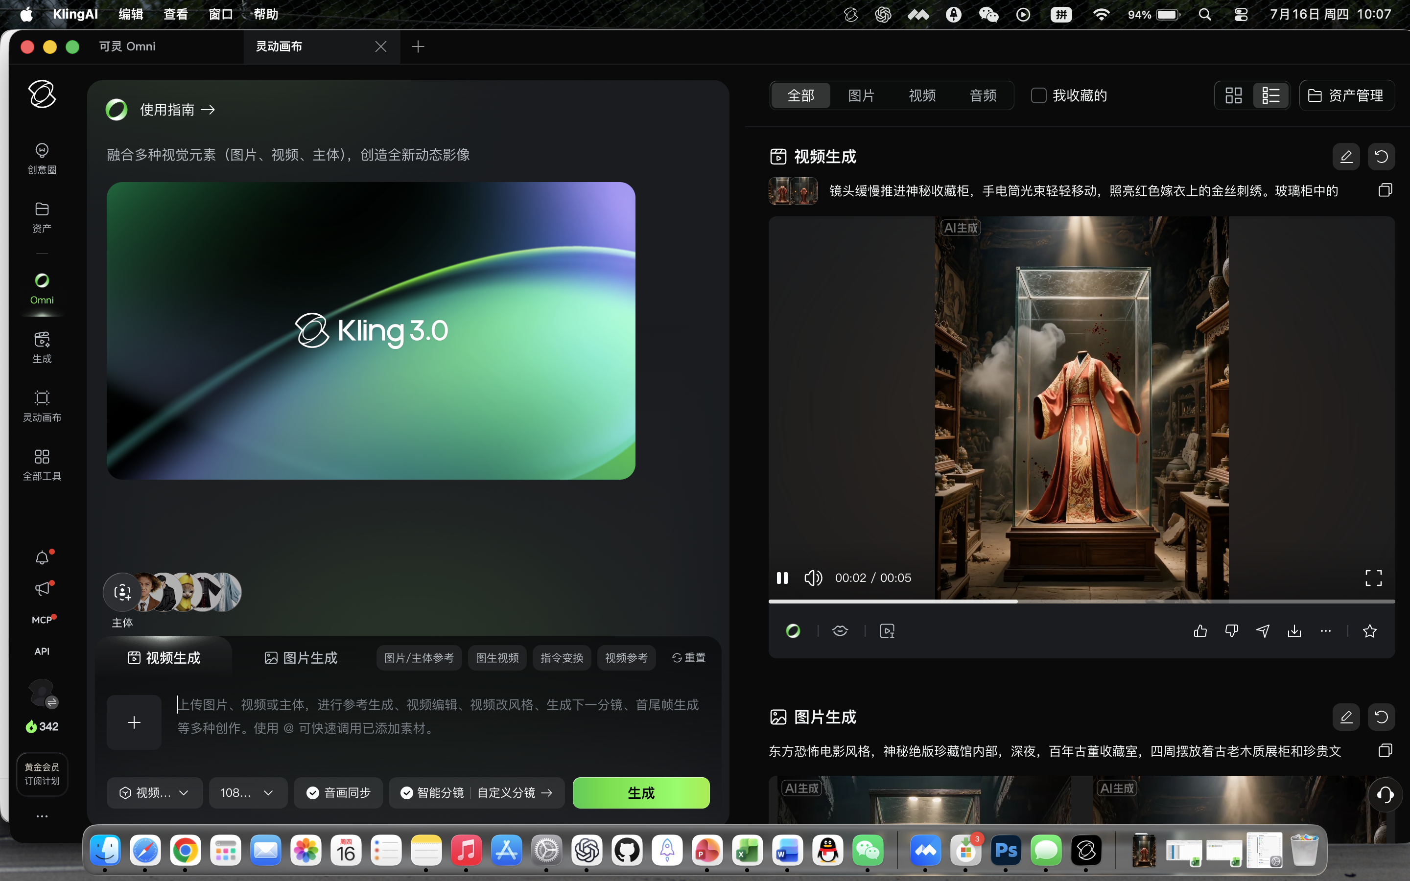Open 灵动画布 in the sidebar

[42, 407]
